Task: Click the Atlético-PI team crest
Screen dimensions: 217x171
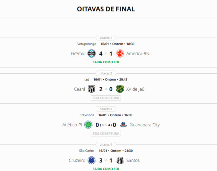Action: (x=88, y=125)
